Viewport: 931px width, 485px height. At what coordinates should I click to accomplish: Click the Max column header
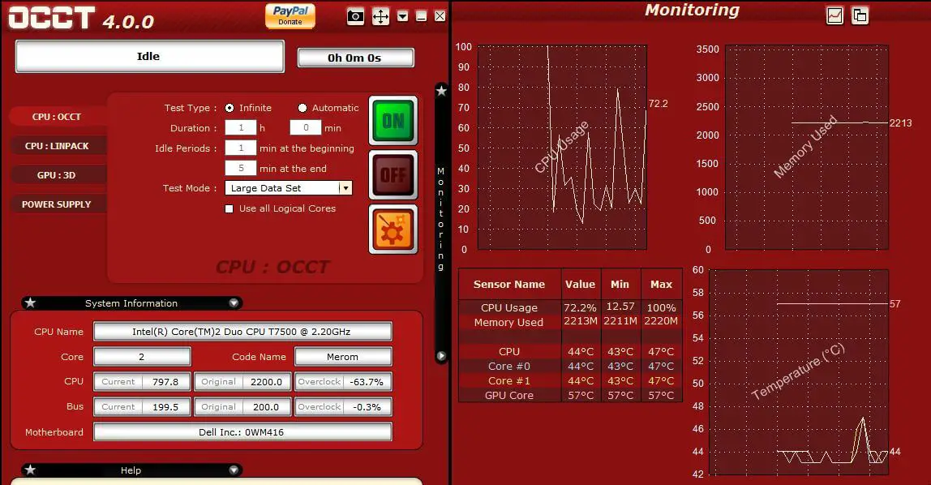[x=662, y=285]
